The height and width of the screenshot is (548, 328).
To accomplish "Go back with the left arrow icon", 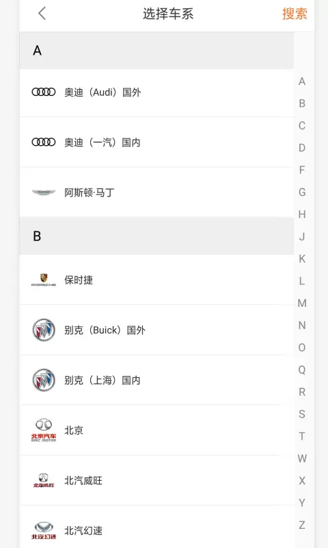I will click(x=42, y=14).
